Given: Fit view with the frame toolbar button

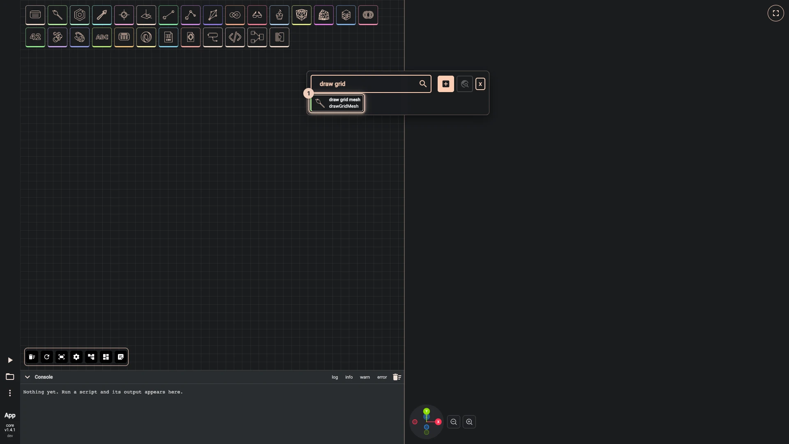Looking at the screenshot, I should [x=62, y=357].
